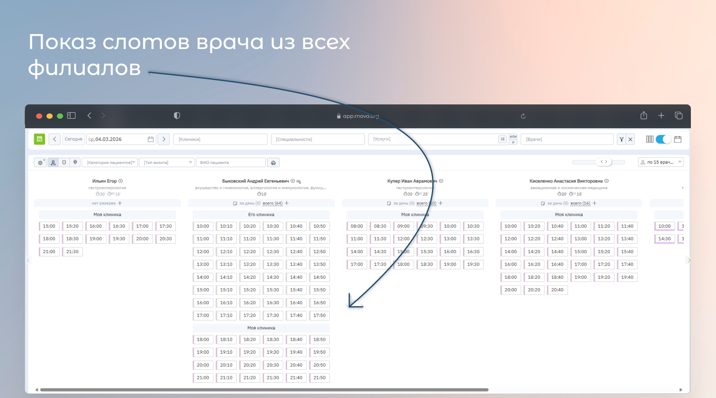This screenshot has width=716, height=398.
Task: Click the printer icon next to patient name
Action: pyautogui.click(x=273, y=162)
